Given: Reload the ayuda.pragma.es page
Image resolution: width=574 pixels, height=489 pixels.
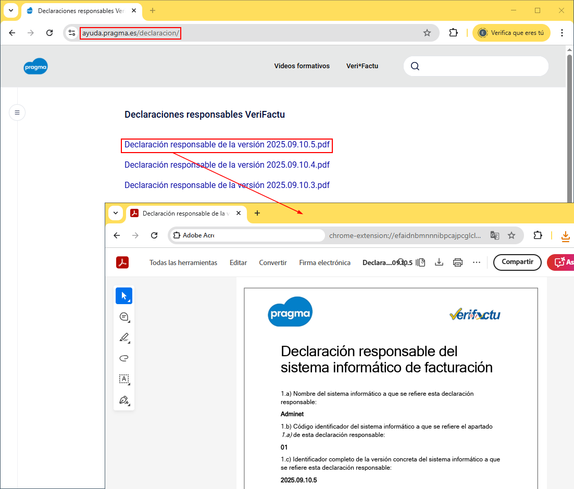Looking at the screenshot, I should [x=49, y=33].
